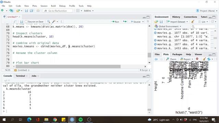Screen dimensions: 219x123
Task: Click the save all documents icon
Action: coord(31,11)
